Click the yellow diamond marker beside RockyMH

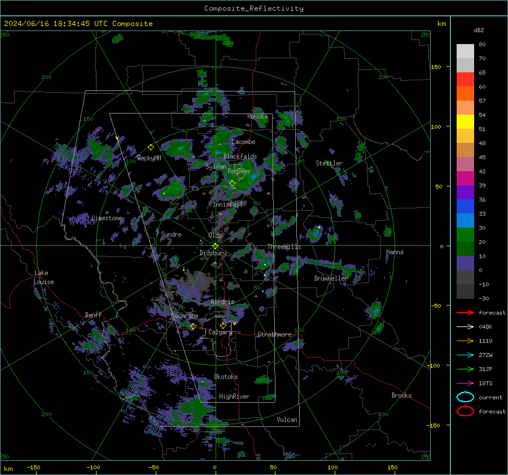(x=151, y=147)
